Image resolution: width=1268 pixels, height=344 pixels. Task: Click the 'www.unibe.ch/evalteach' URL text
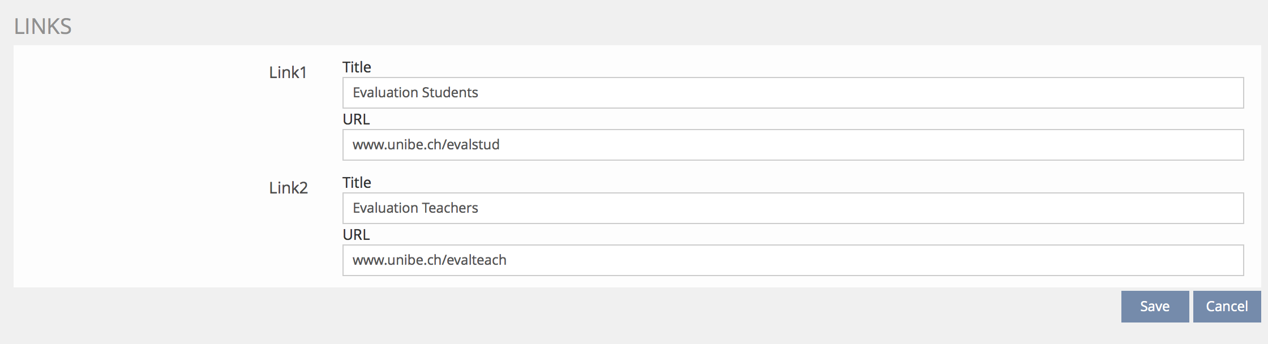(x=429, y=260)
